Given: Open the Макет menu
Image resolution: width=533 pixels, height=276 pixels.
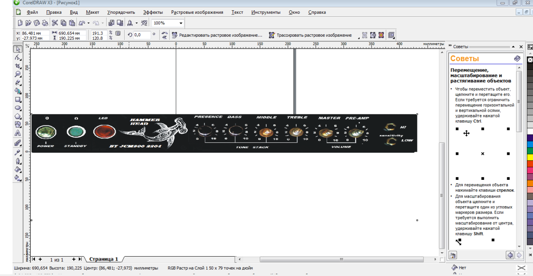Looking at the screenshot, I should tap(92, 13).
